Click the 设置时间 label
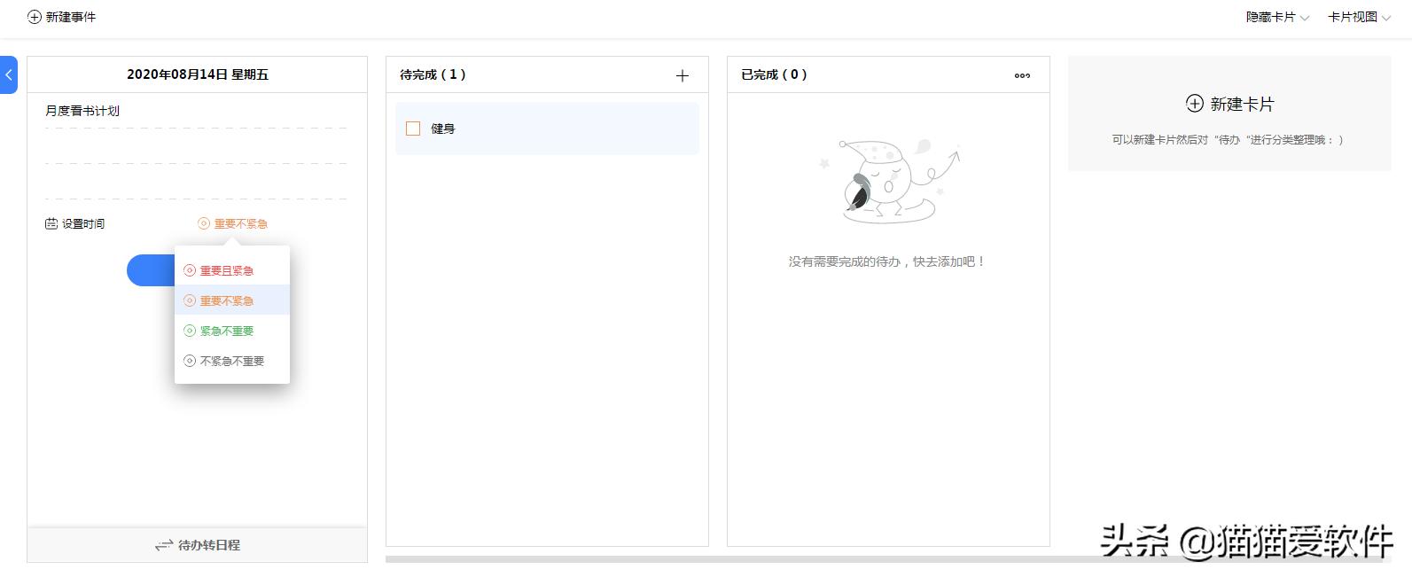This screenshot has height=577, width=1412. click(x=83, y=224)
